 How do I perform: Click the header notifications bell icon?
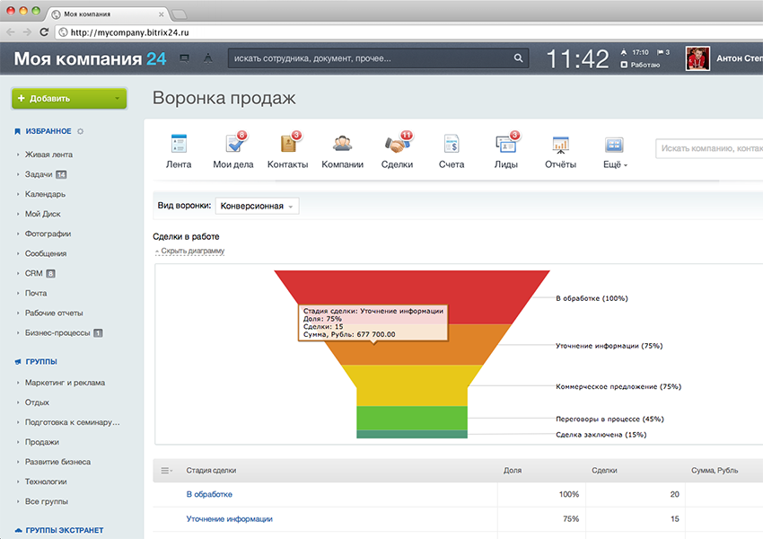pyautogui.click(x=207, y=58)
